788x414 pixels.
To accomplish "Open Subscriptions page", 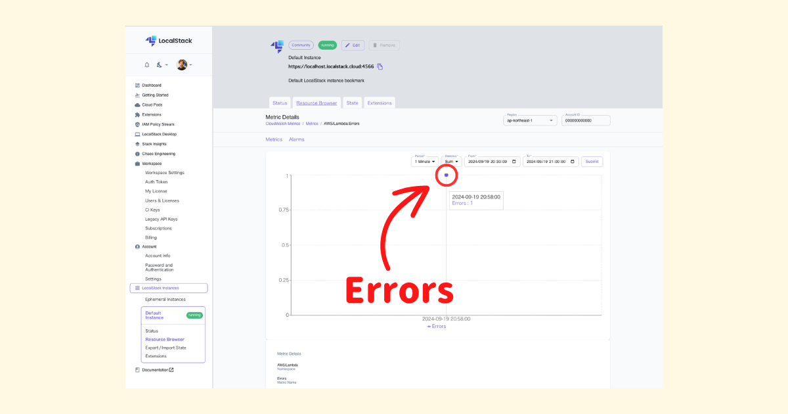I will (x=158, y=228).
